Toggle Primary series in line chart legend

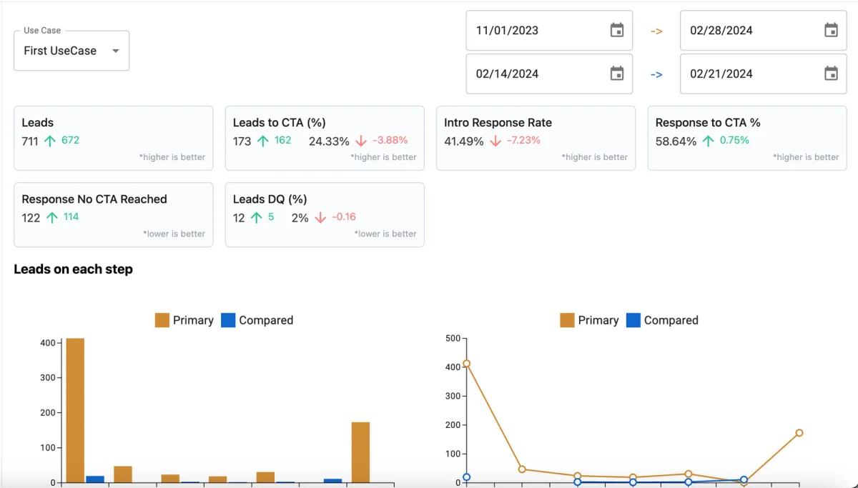(x=590, y=320)
